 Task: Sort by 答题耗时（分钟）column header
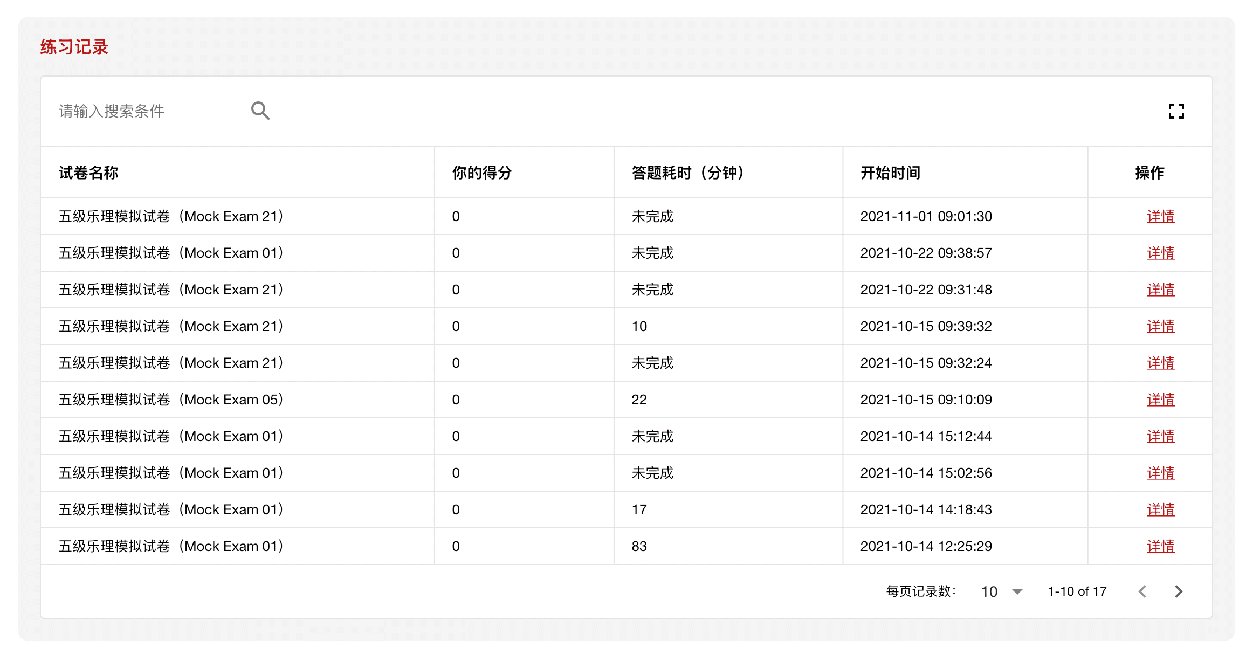coord(689,173)
